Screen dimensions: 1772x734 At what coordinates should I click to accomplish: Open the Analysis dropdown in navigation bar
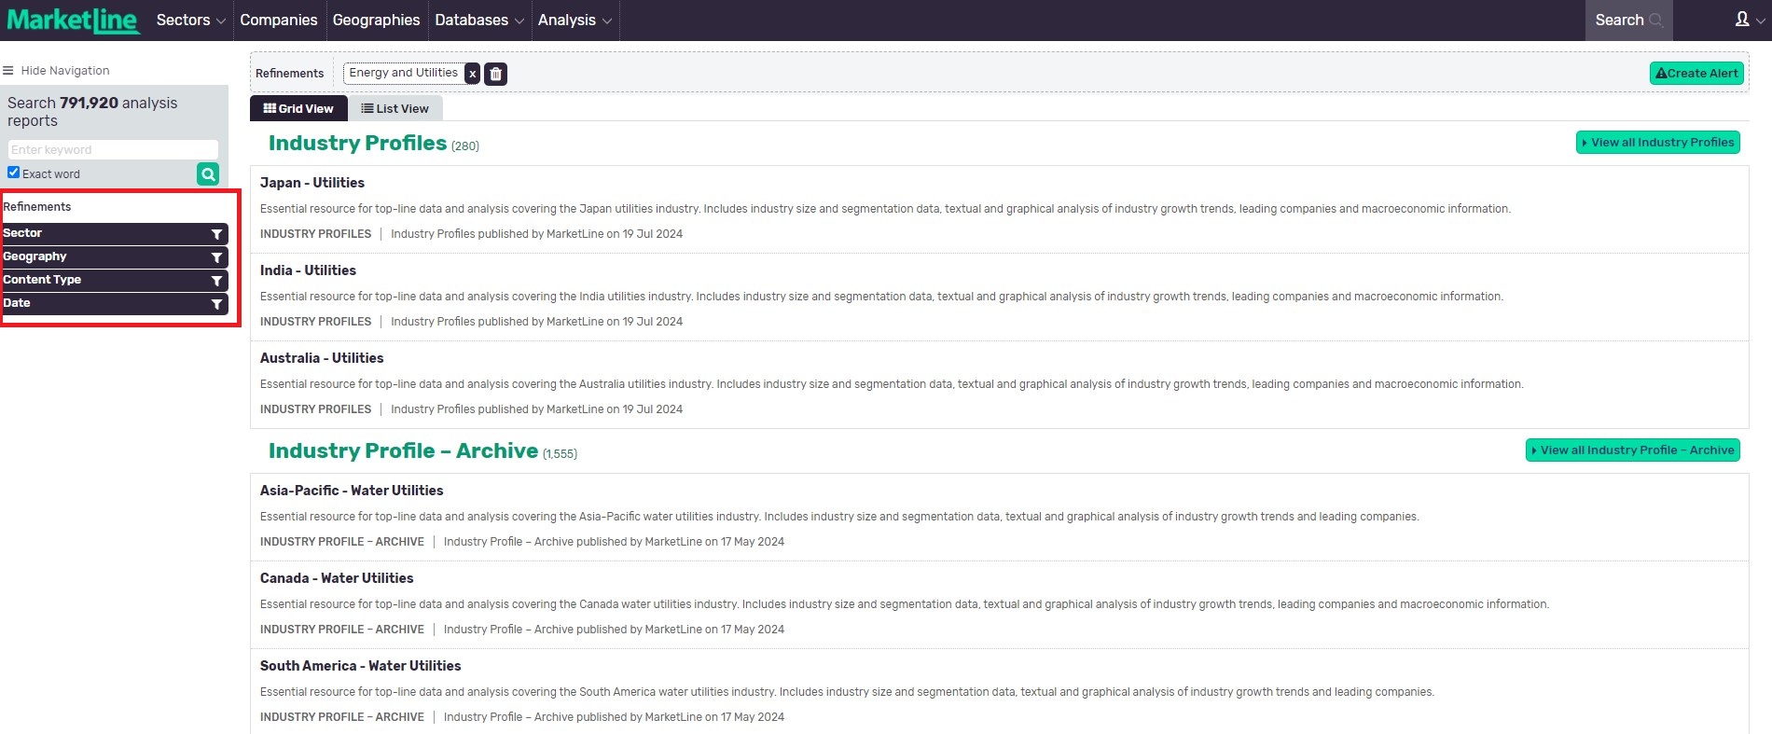tap(574, 20)
